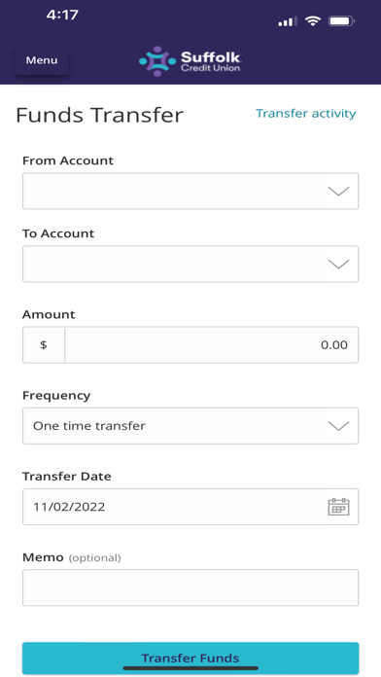Image resolution: width=381 pixels, height=677 pixels.
Task: Tap the Wi-Fi status icon
Action: point(312,20)
